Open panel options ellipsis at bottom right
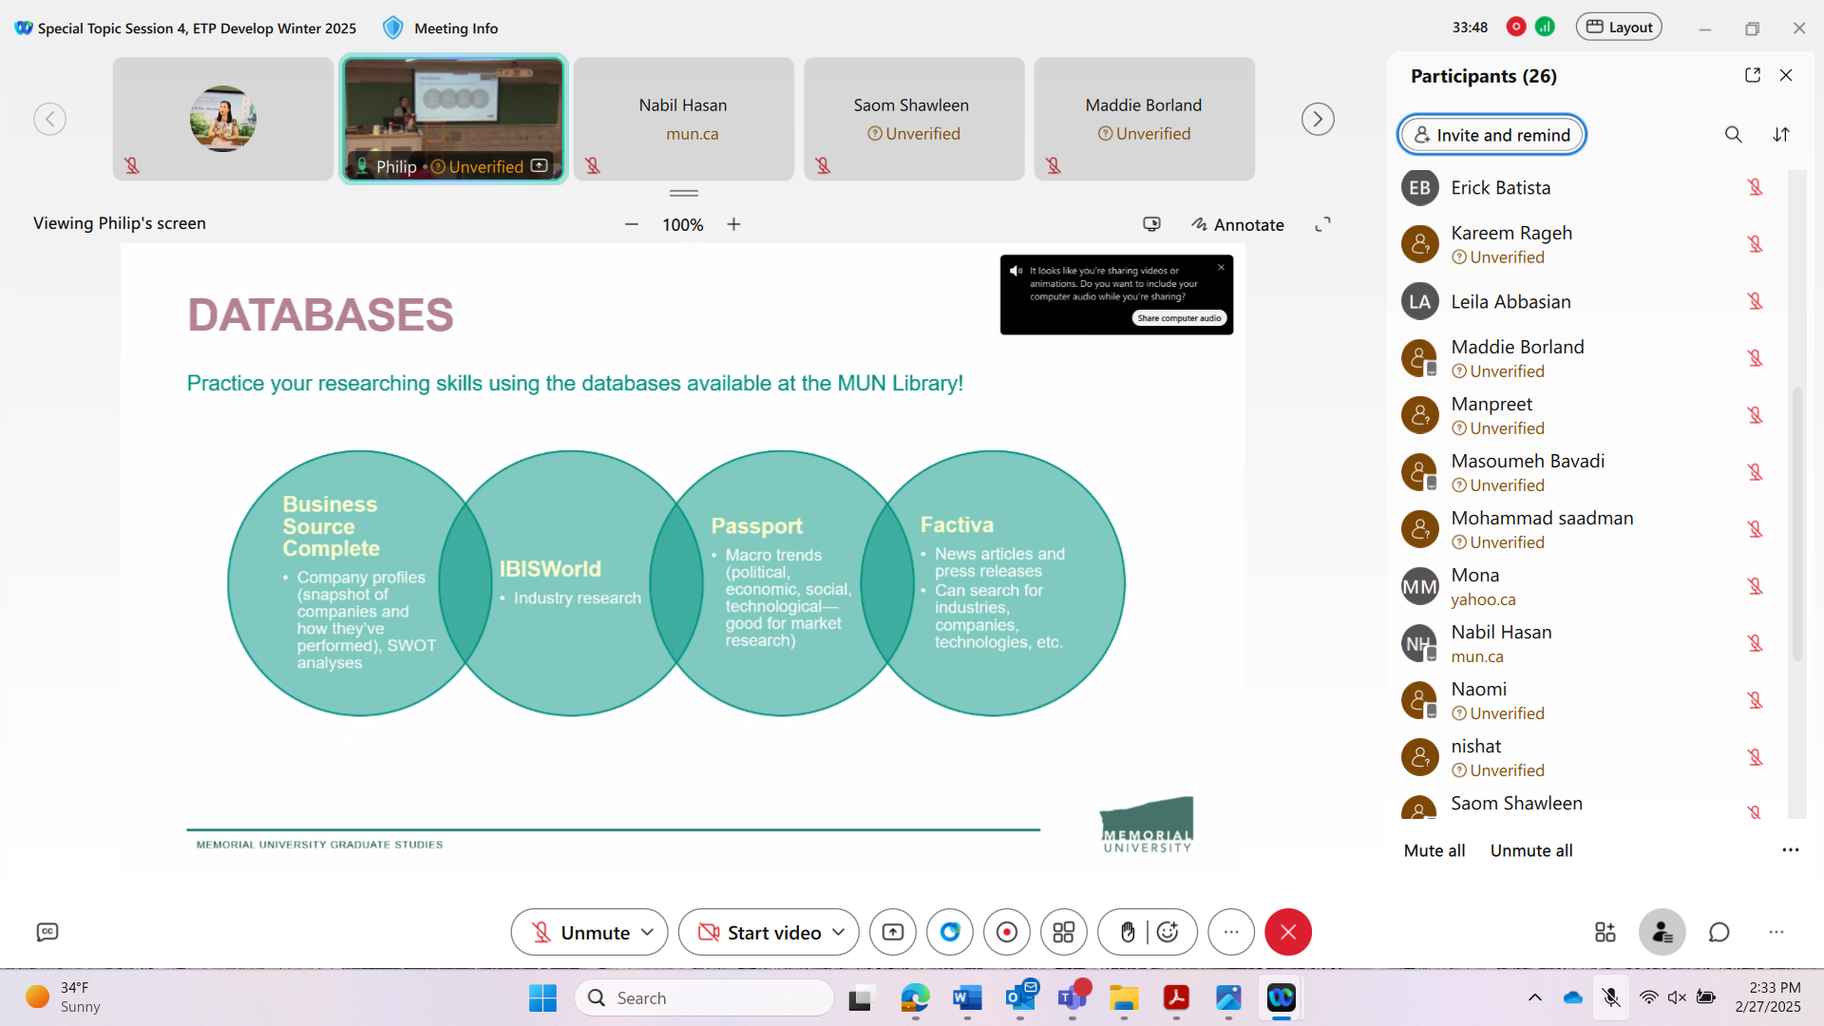The height and width of the screenshot is (1026, 1824). pyautogui.click(x=1776, y=932)
